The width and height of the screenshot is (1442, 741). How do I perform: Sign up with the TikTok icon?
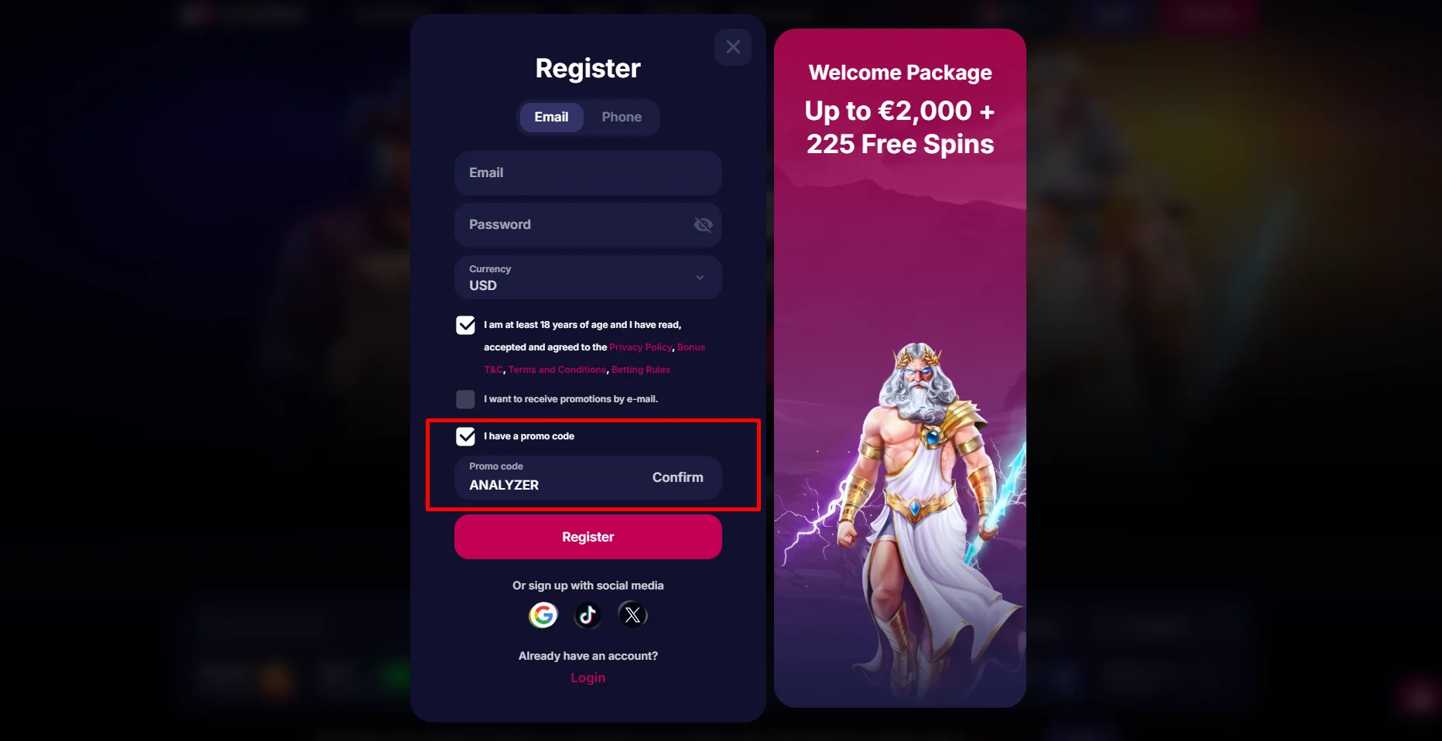tap(587, 615)
